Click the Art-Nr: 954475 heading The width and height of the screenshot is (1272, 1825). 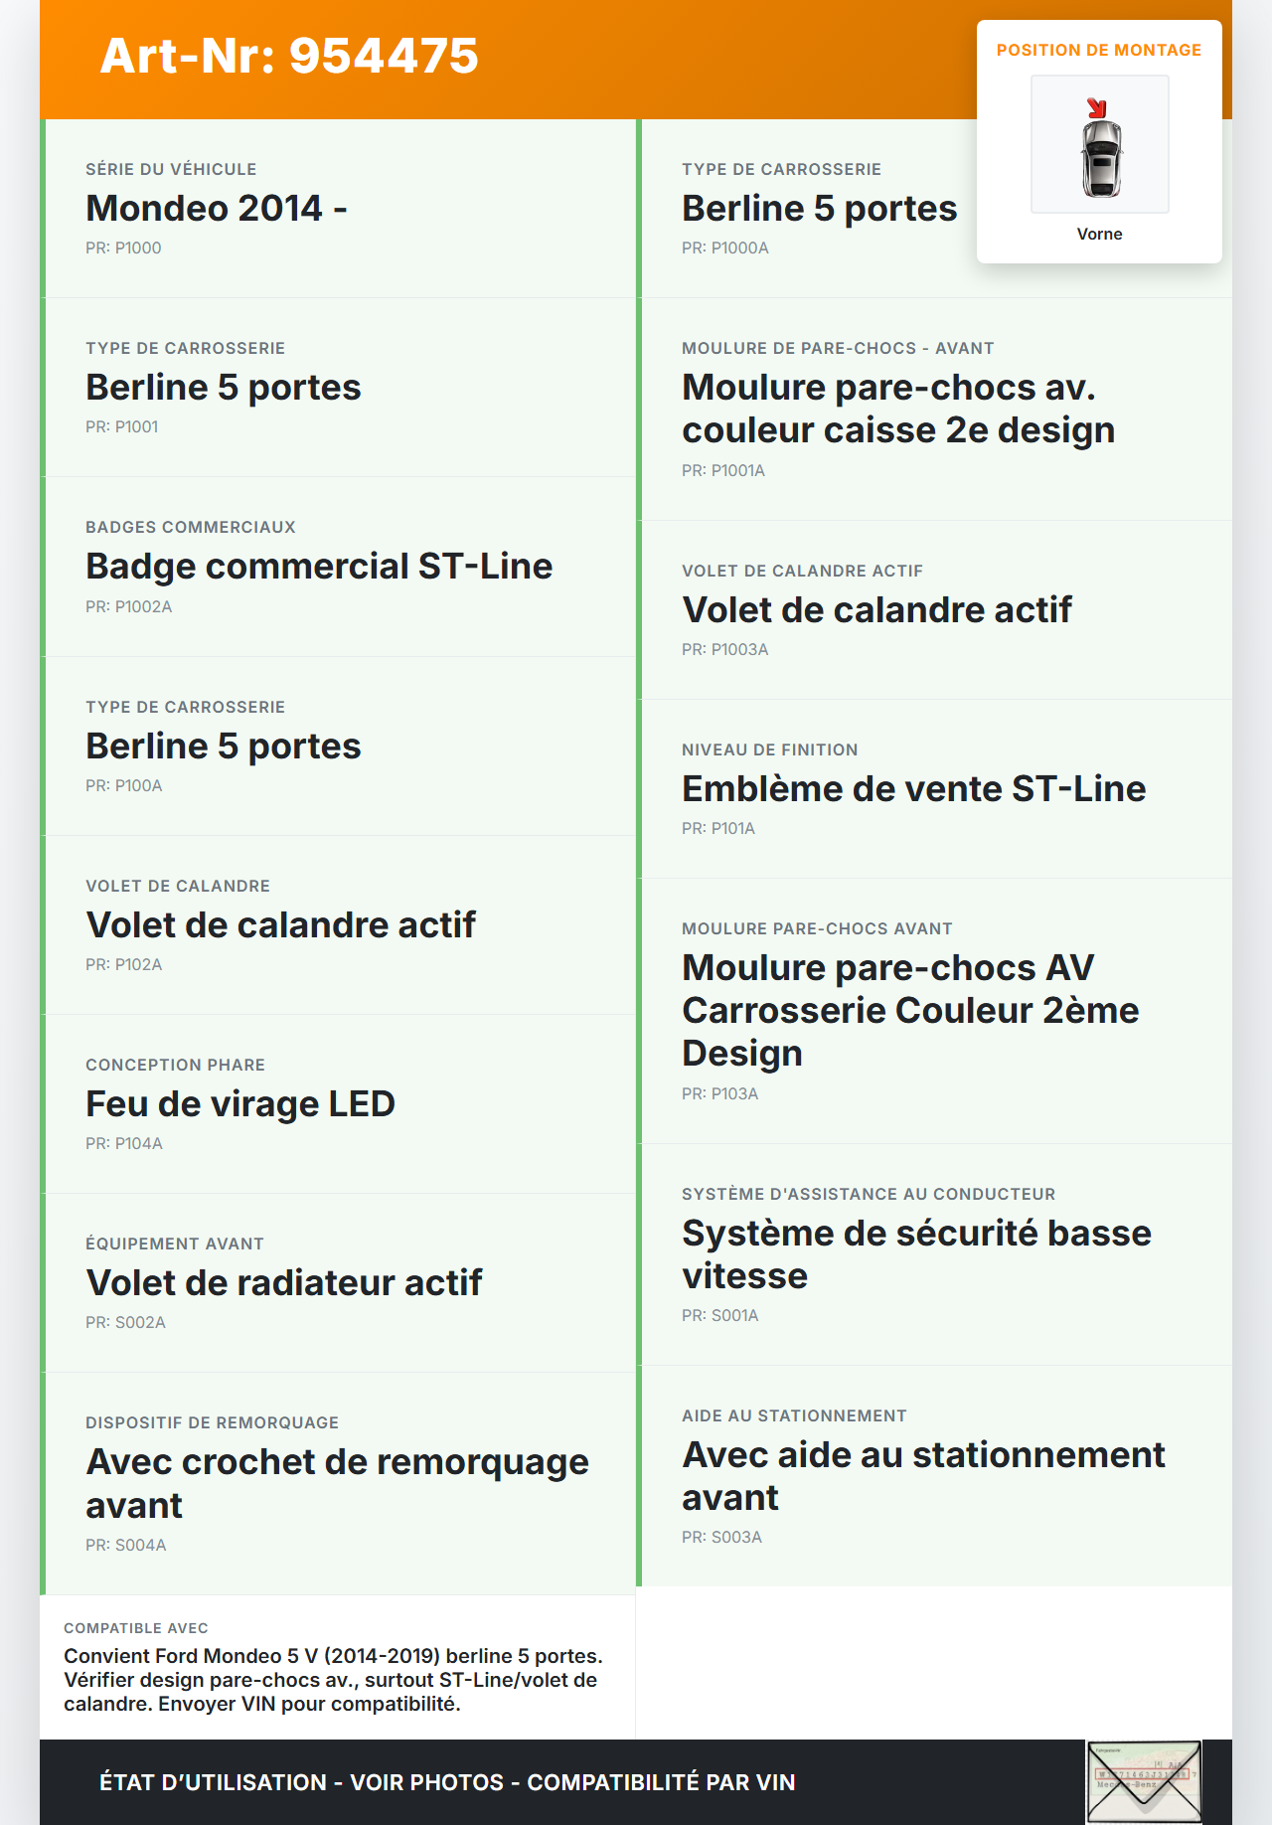pyautogui.click(x=289, y=56)
